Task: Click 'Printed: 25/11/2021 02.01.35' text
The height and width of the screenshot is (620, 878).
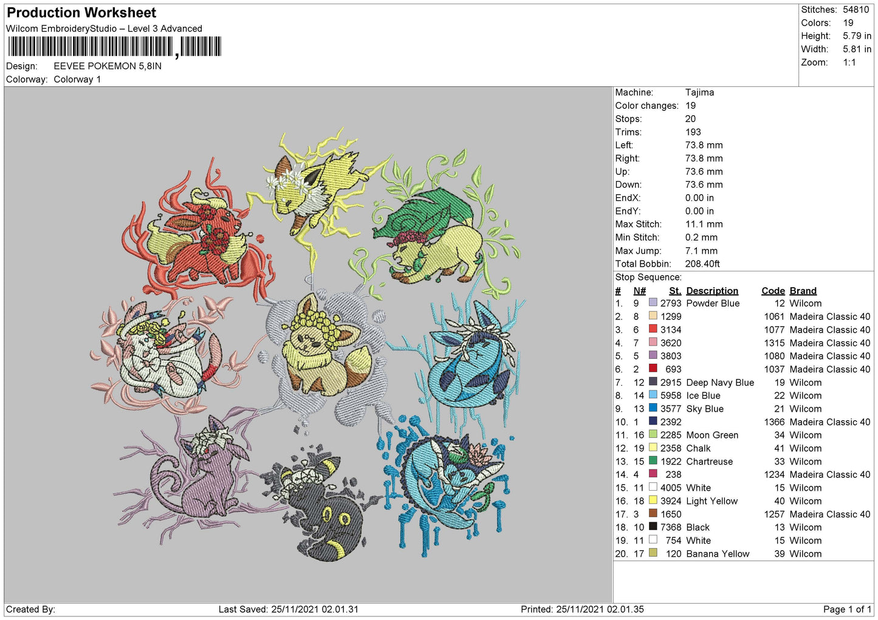Action: (582, 609)
